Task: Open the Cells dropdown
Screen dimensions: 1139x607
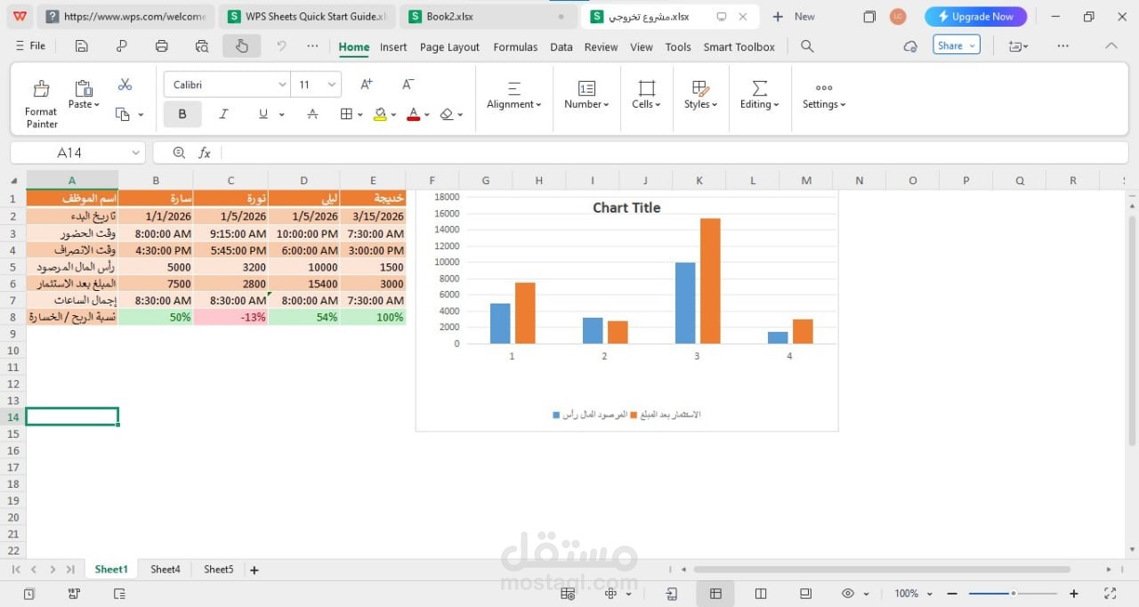Action: click(647, 96)
